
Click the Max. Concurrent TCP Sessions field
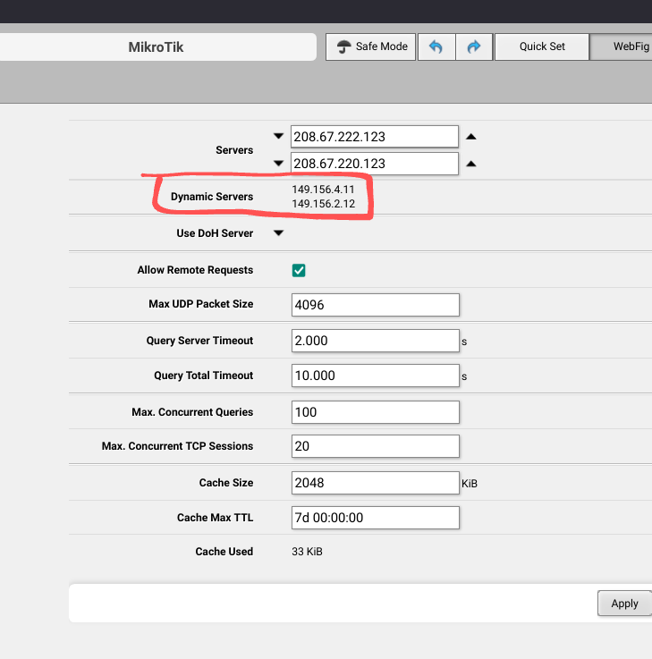coord(376,446)
